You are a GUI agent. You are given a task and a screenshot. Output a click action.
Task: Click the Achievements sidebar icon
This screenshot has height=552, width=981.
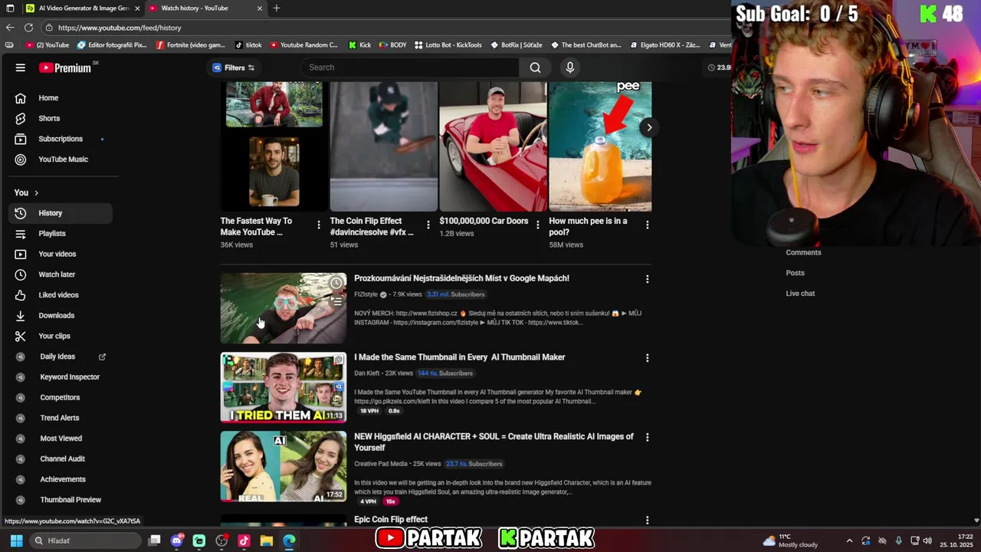pos(21,479)
